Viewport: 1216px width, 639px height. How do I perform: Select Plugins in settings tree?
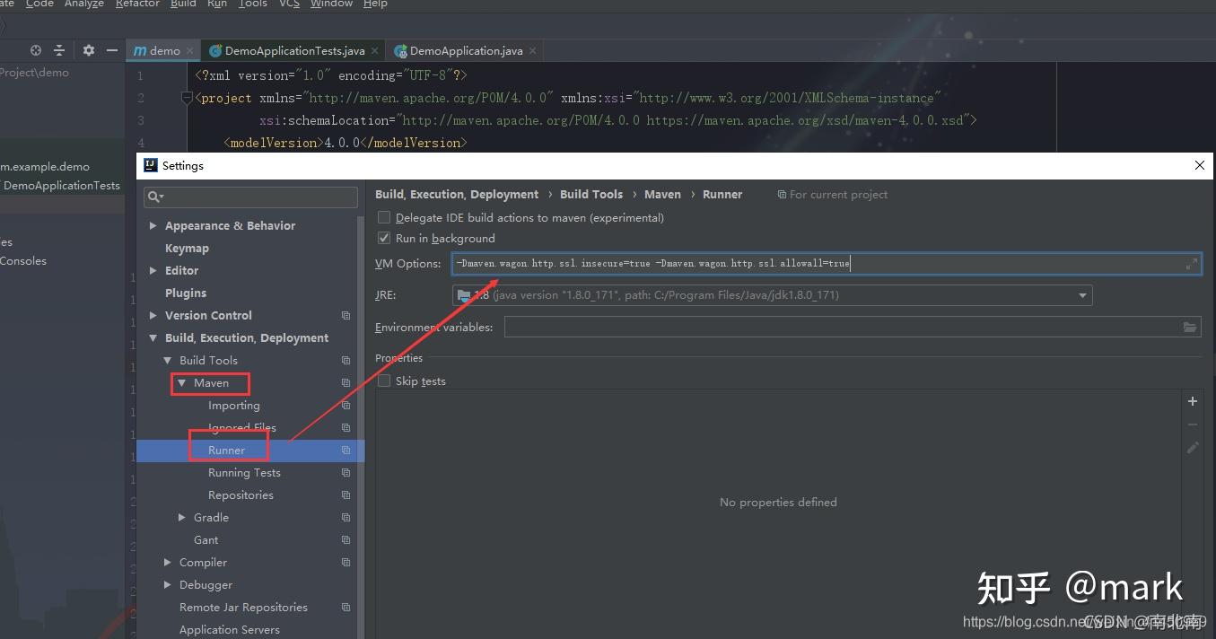point(186,293)
